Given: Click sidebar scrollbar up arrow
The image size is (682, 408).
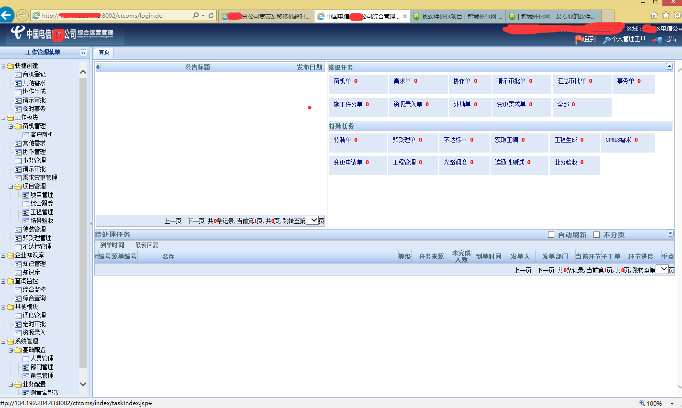Looking at the screenshot, I should pyautogui.click(x=83, y=72).
